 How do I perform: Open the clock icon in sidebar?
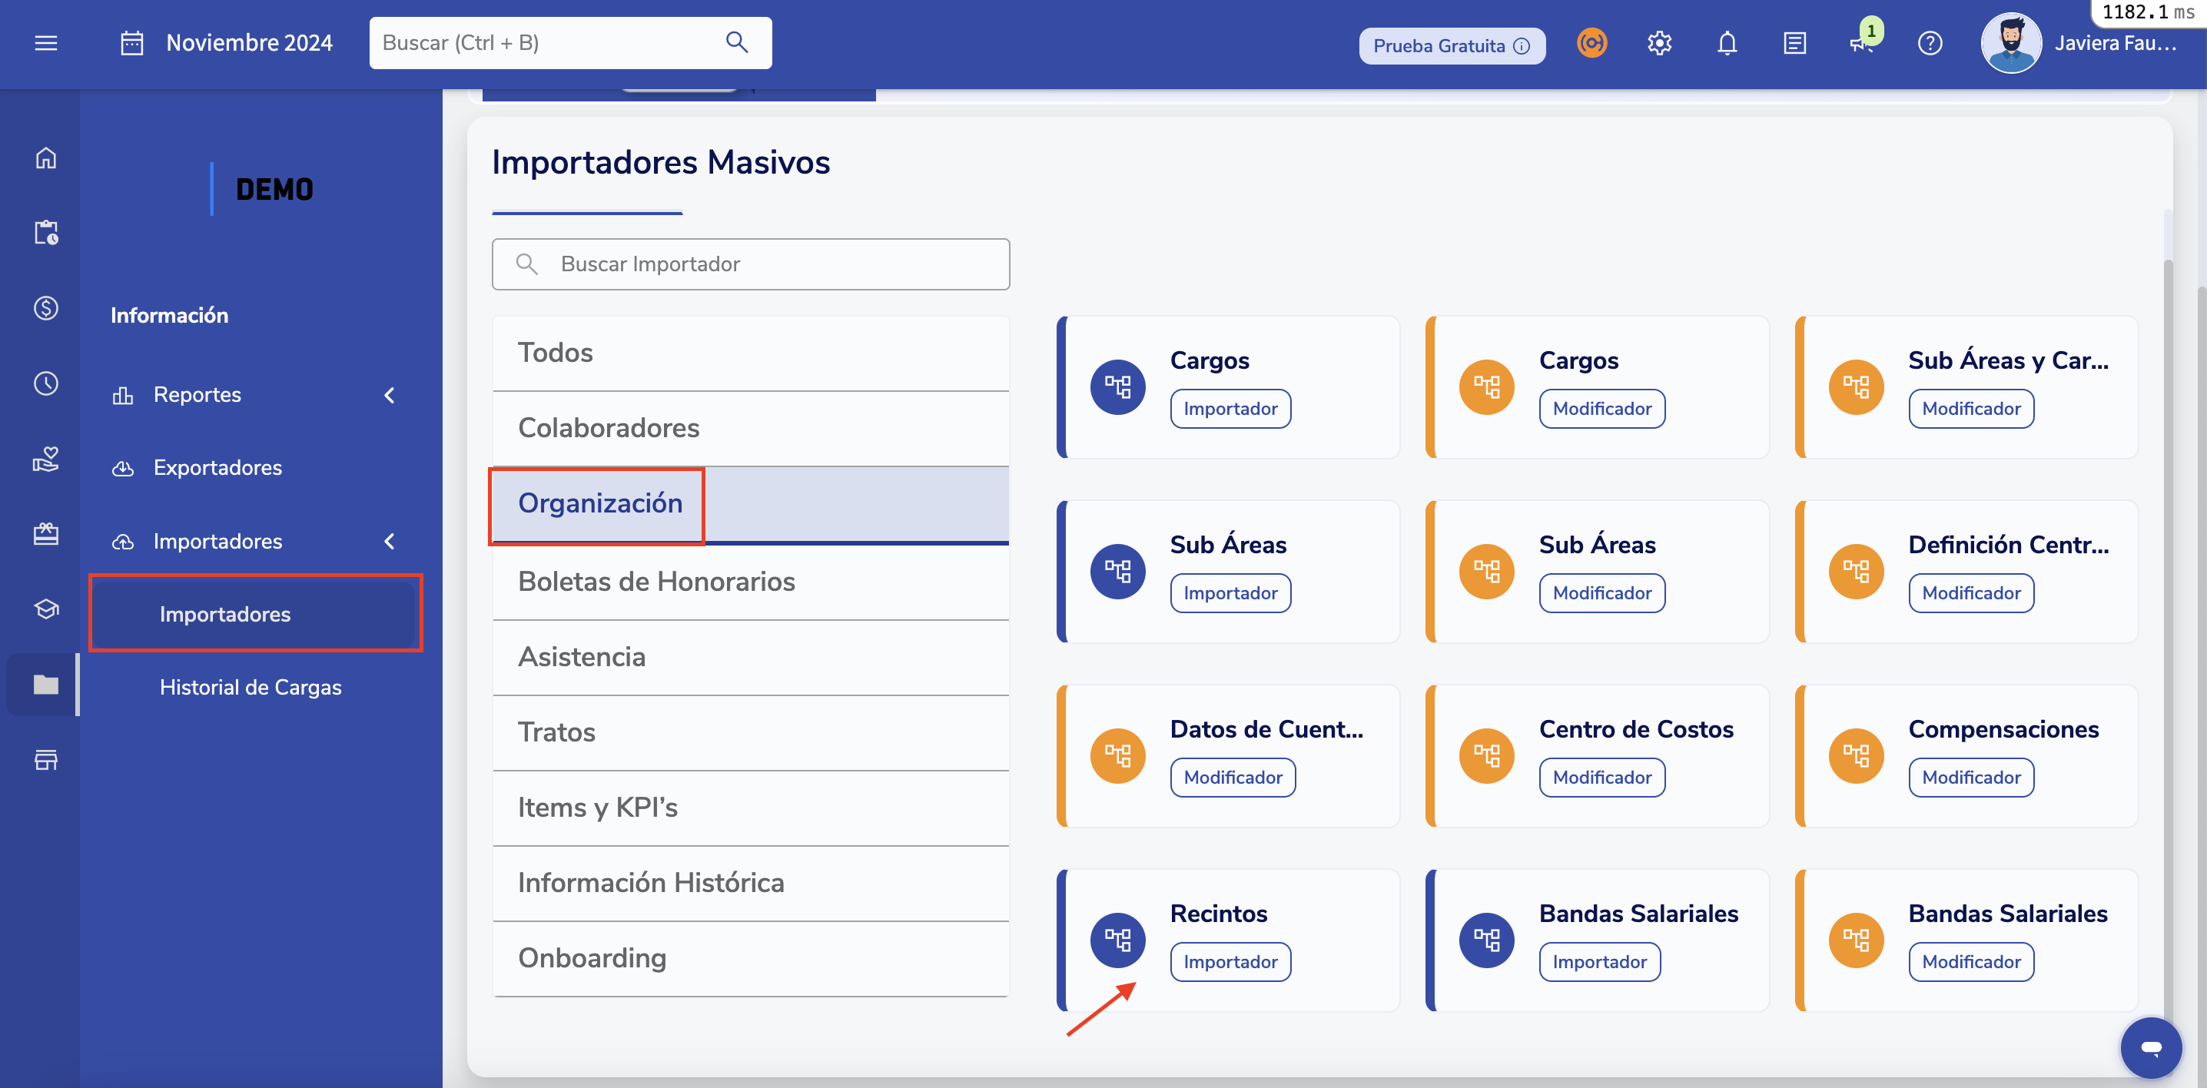click(46, 383)
